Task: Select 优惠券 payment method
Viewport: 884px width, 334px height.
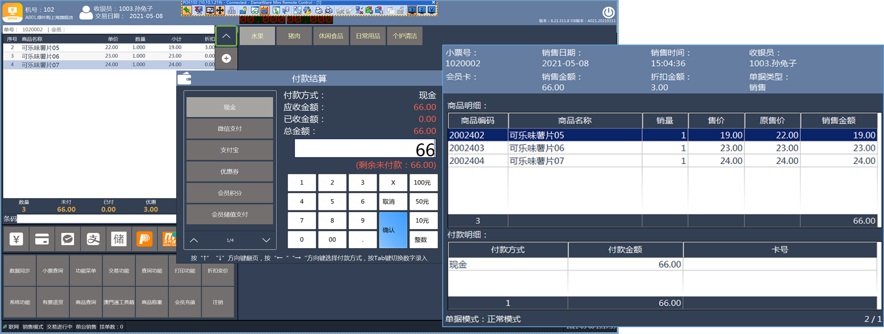Action: click(x=230, y=171)
